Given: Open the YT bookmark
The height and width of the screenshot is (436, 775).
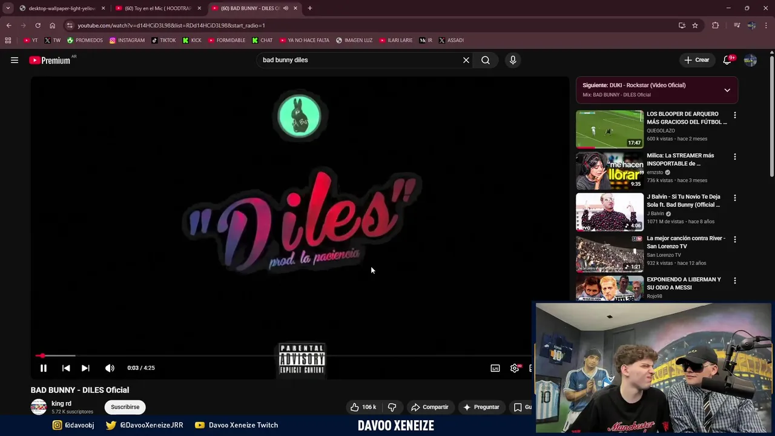Looking at the screenshot, I should (31, 41).
